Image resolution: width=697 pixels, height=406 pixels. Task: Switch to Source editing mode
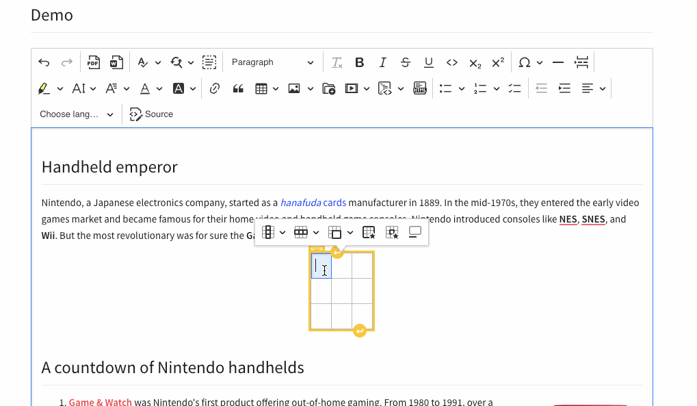151,114
